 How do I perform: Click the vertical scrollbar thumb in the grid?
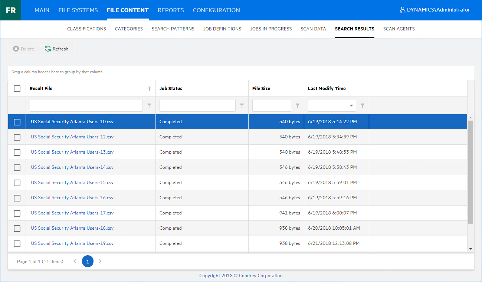(470, 171)
